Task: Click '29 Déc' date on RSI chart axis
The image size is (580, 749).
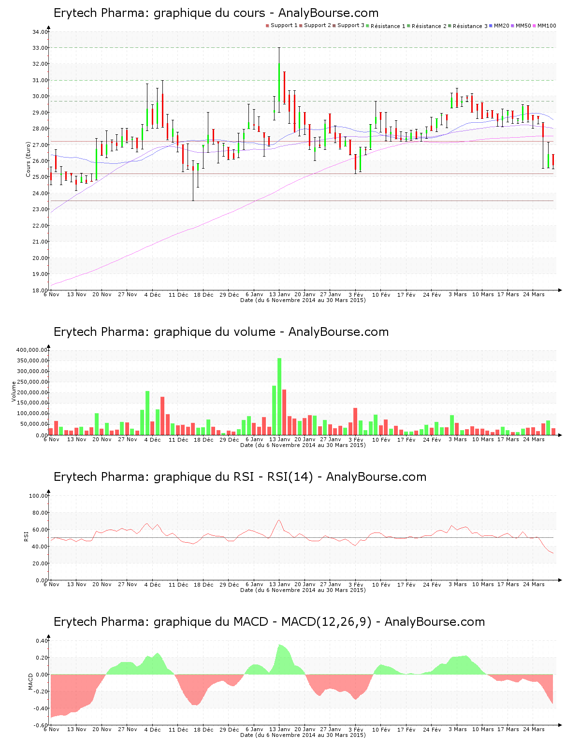Action: point(229,584)
